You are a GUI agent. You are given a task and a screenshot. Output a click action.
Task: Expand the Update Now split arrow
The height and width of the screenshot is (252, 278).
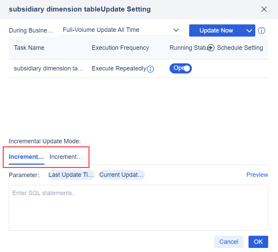[250, 30]
